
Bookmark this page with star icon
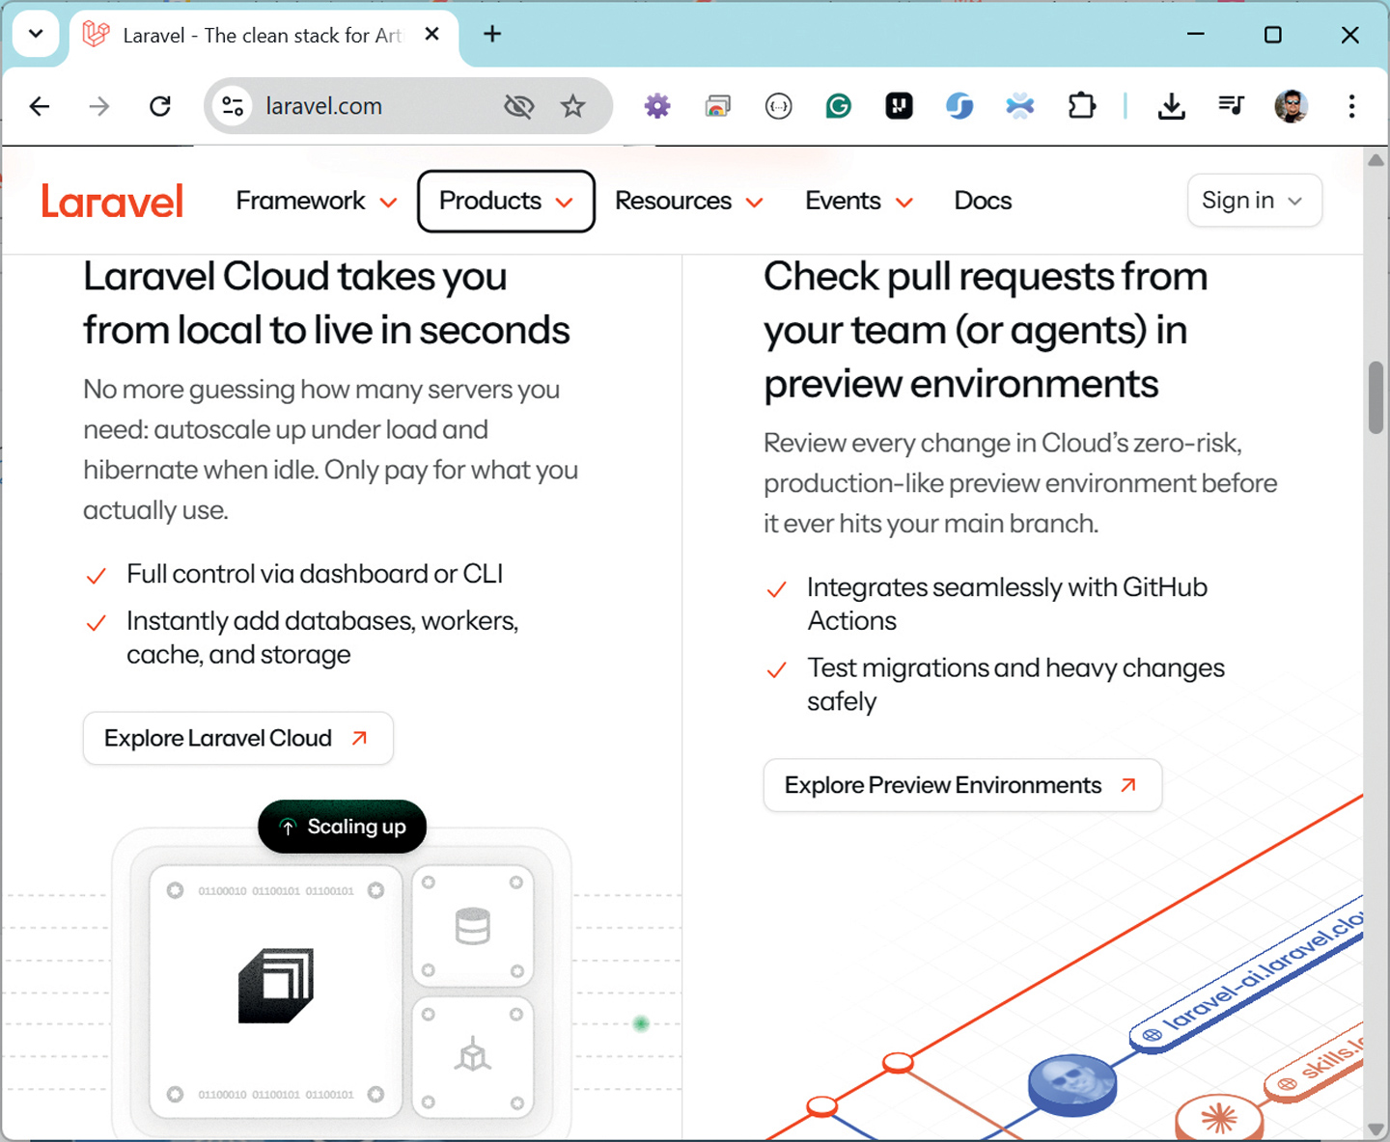pos(573,106)
